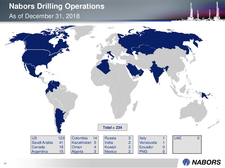Click the 'Algeria' table label

[77, 151]
